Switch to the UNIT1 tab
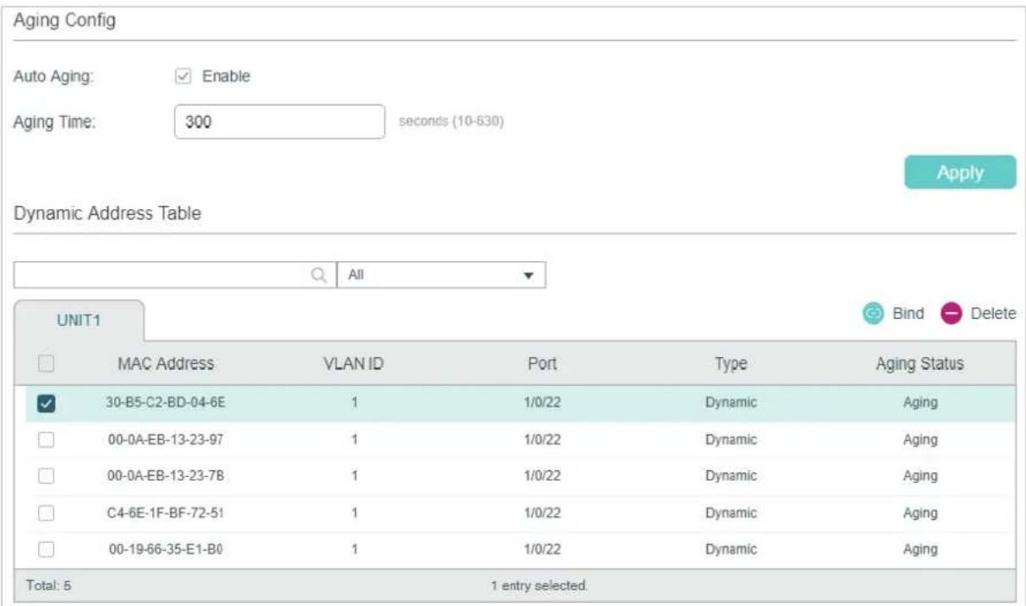 (79, 320)
